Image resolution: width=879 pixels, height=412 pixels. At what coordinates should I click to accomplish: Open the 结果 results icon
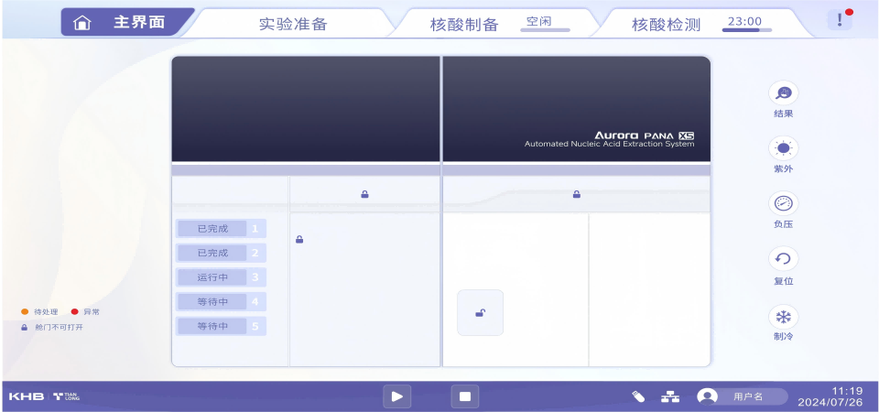(x=783, y=93)
